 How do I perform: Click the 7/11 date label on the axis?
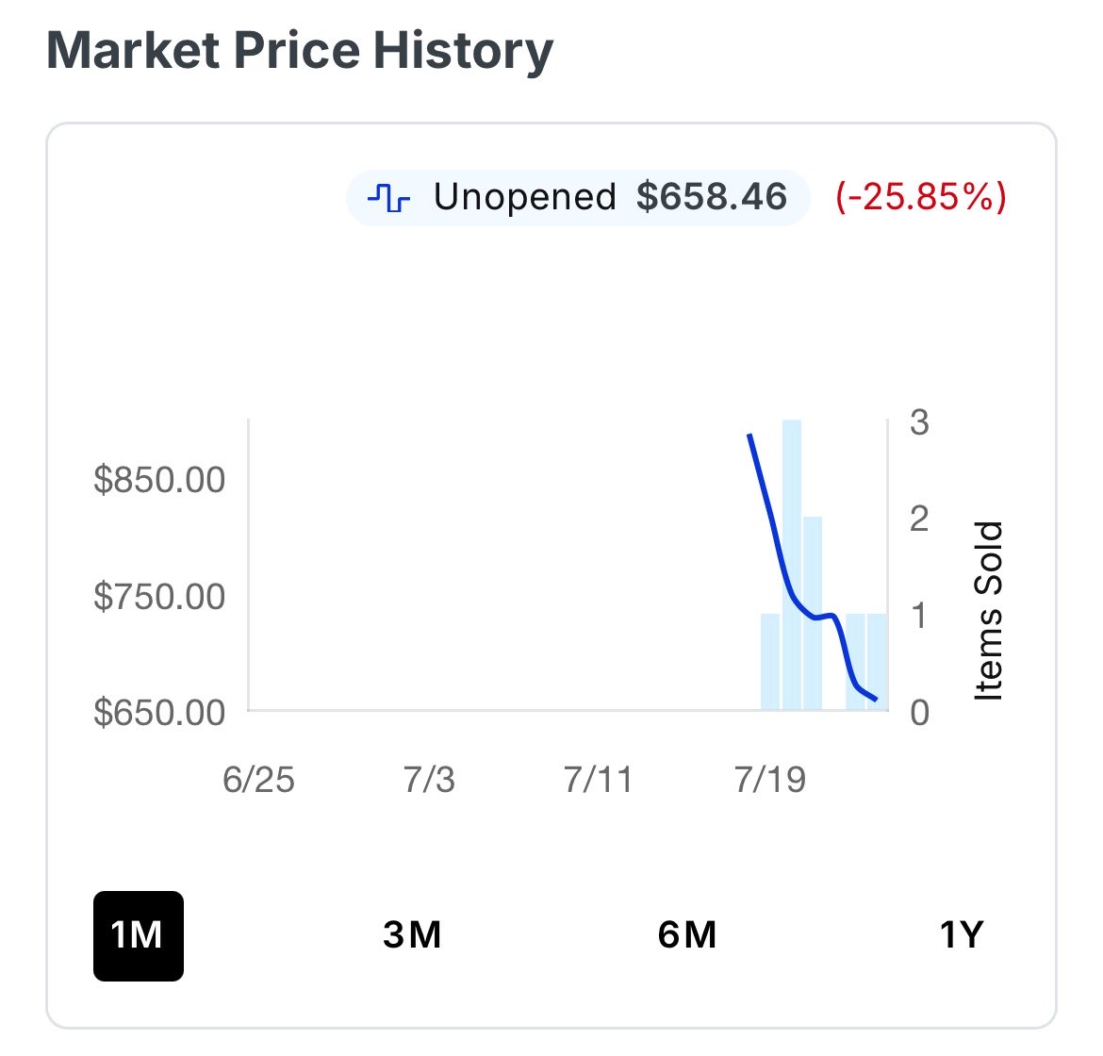(x=599, y=781)
